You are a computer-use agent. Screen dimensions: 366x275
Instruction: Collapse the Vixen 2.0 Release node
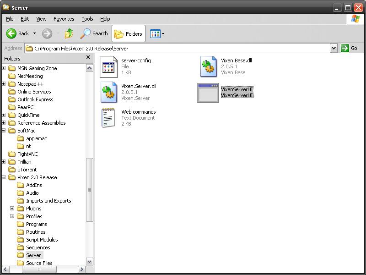pos(4,177)
